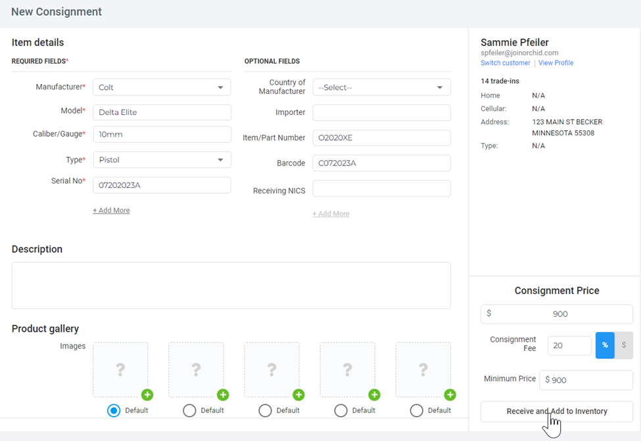Select second image Default radio button
Image resolution: width=641 pixels, height=441 pixels.
tap(189, 410)
